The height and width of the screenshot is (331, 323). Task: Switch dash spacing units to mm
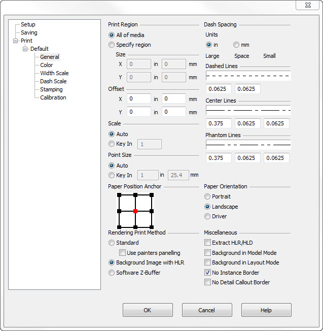pyautogui.click(x=236, y=45)
